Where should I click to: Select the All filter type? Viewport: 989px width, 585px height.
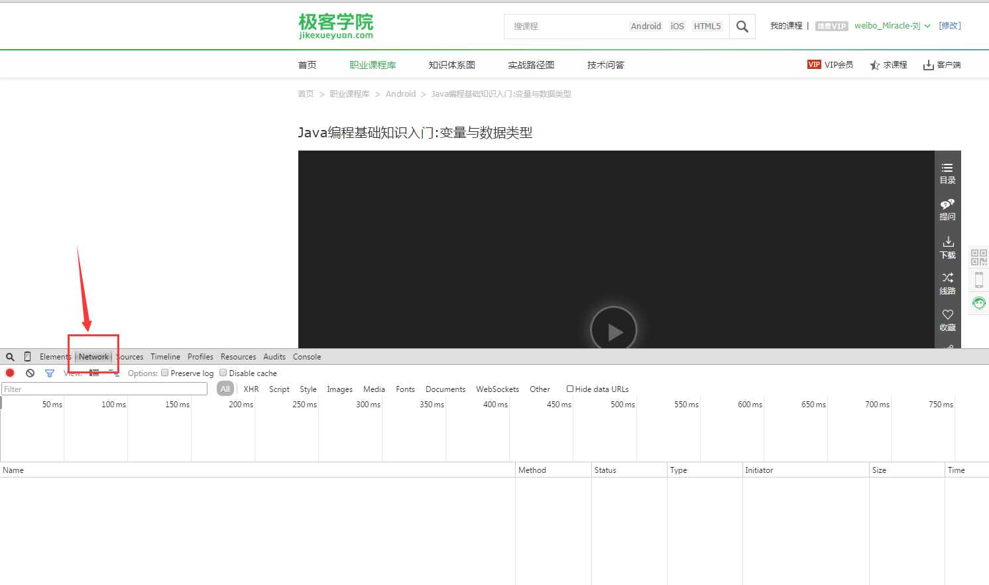(x=225, y=389)
